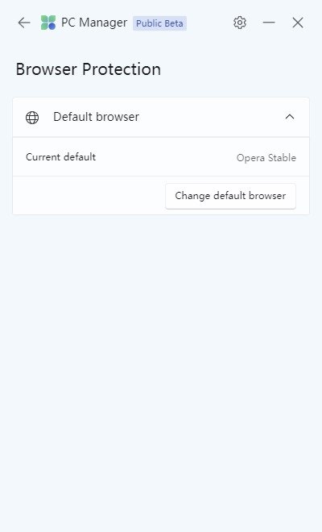Click the Change default browser button
Screen dimensions: 322x532
(230, 196)
